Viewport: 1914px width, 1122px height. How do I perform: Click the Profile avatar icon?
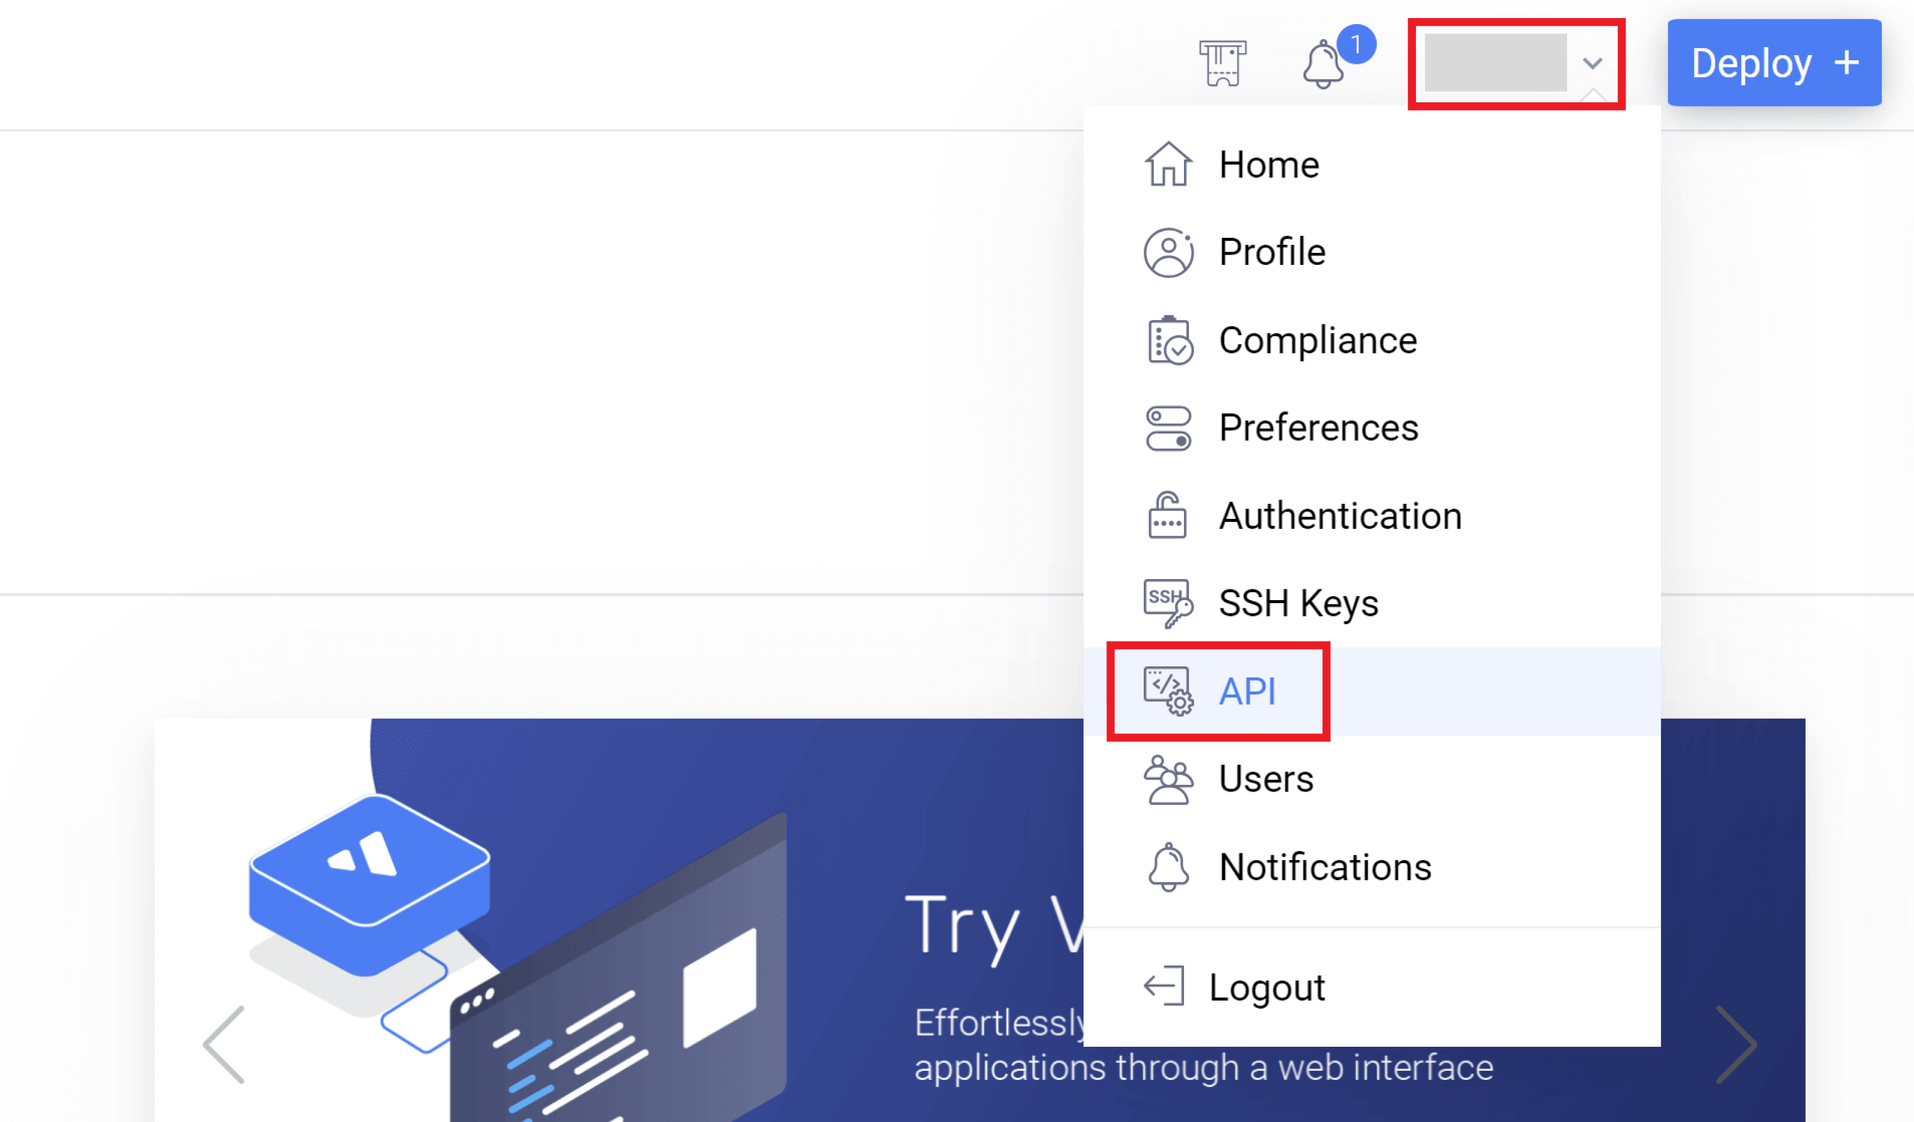1167,251
